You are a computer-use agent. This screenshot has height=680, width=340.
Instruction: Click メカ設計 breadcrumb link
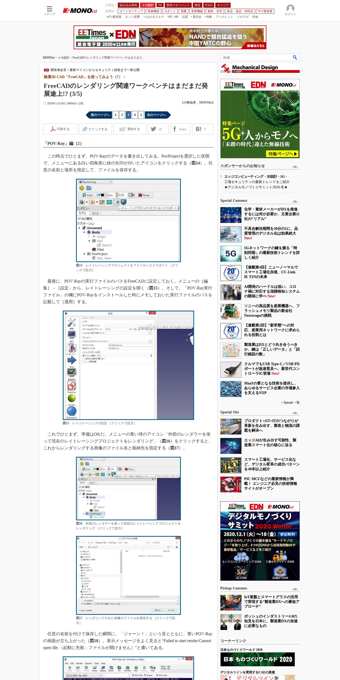[64, 57]
